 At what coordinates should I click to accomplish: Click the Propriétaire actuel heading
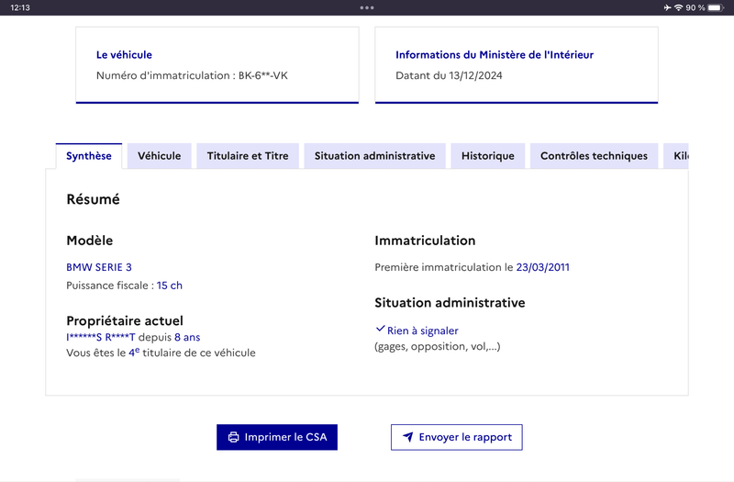pyautogui.click(x=125, y=320)
